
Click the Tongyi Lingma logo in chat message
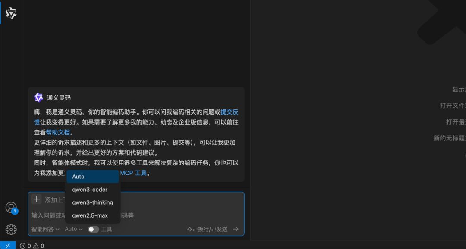[38, 97]
